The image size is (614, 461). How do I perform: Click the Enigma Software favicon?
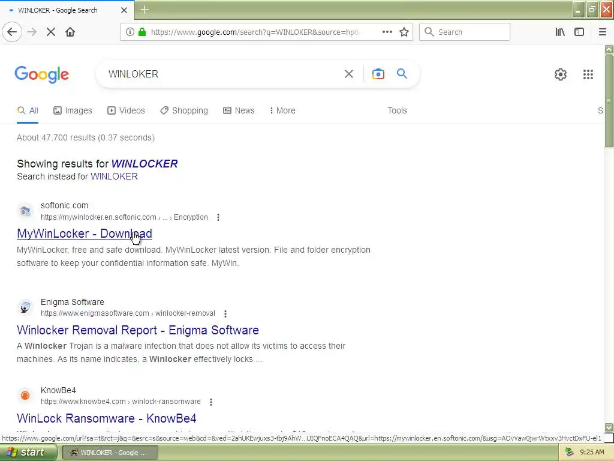point(25,307)
